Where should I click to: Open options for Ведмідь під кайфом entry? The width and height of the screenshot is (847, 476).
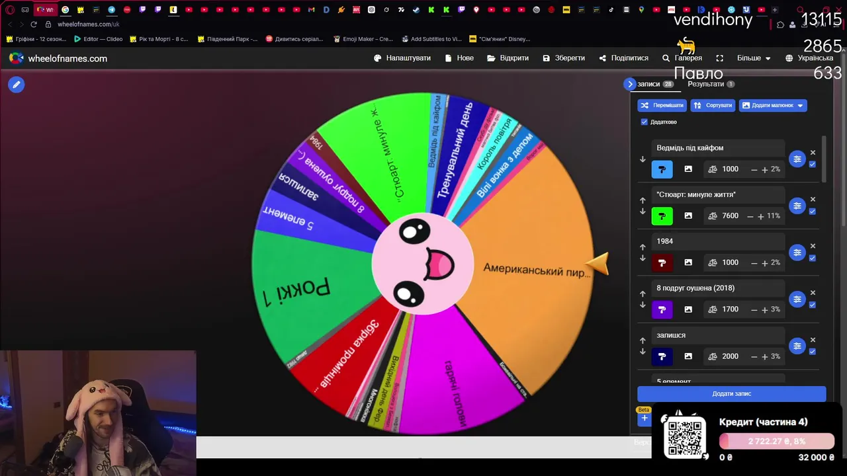pyautogui.click(x=797, y=159)
